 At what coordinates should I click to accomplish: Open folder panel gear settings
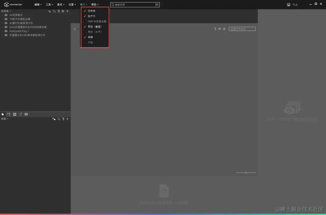click(63, 11)
